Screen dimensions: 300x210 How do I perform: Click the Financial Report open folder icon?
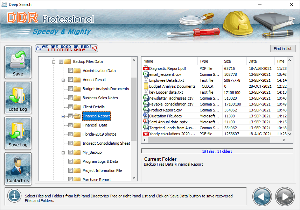pyautogui.click(x=77, y=116)
